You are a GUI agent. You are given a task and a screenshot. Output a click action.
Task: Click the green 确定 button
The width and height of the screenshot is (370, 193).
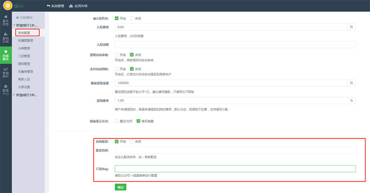click(x=121, y=187)
